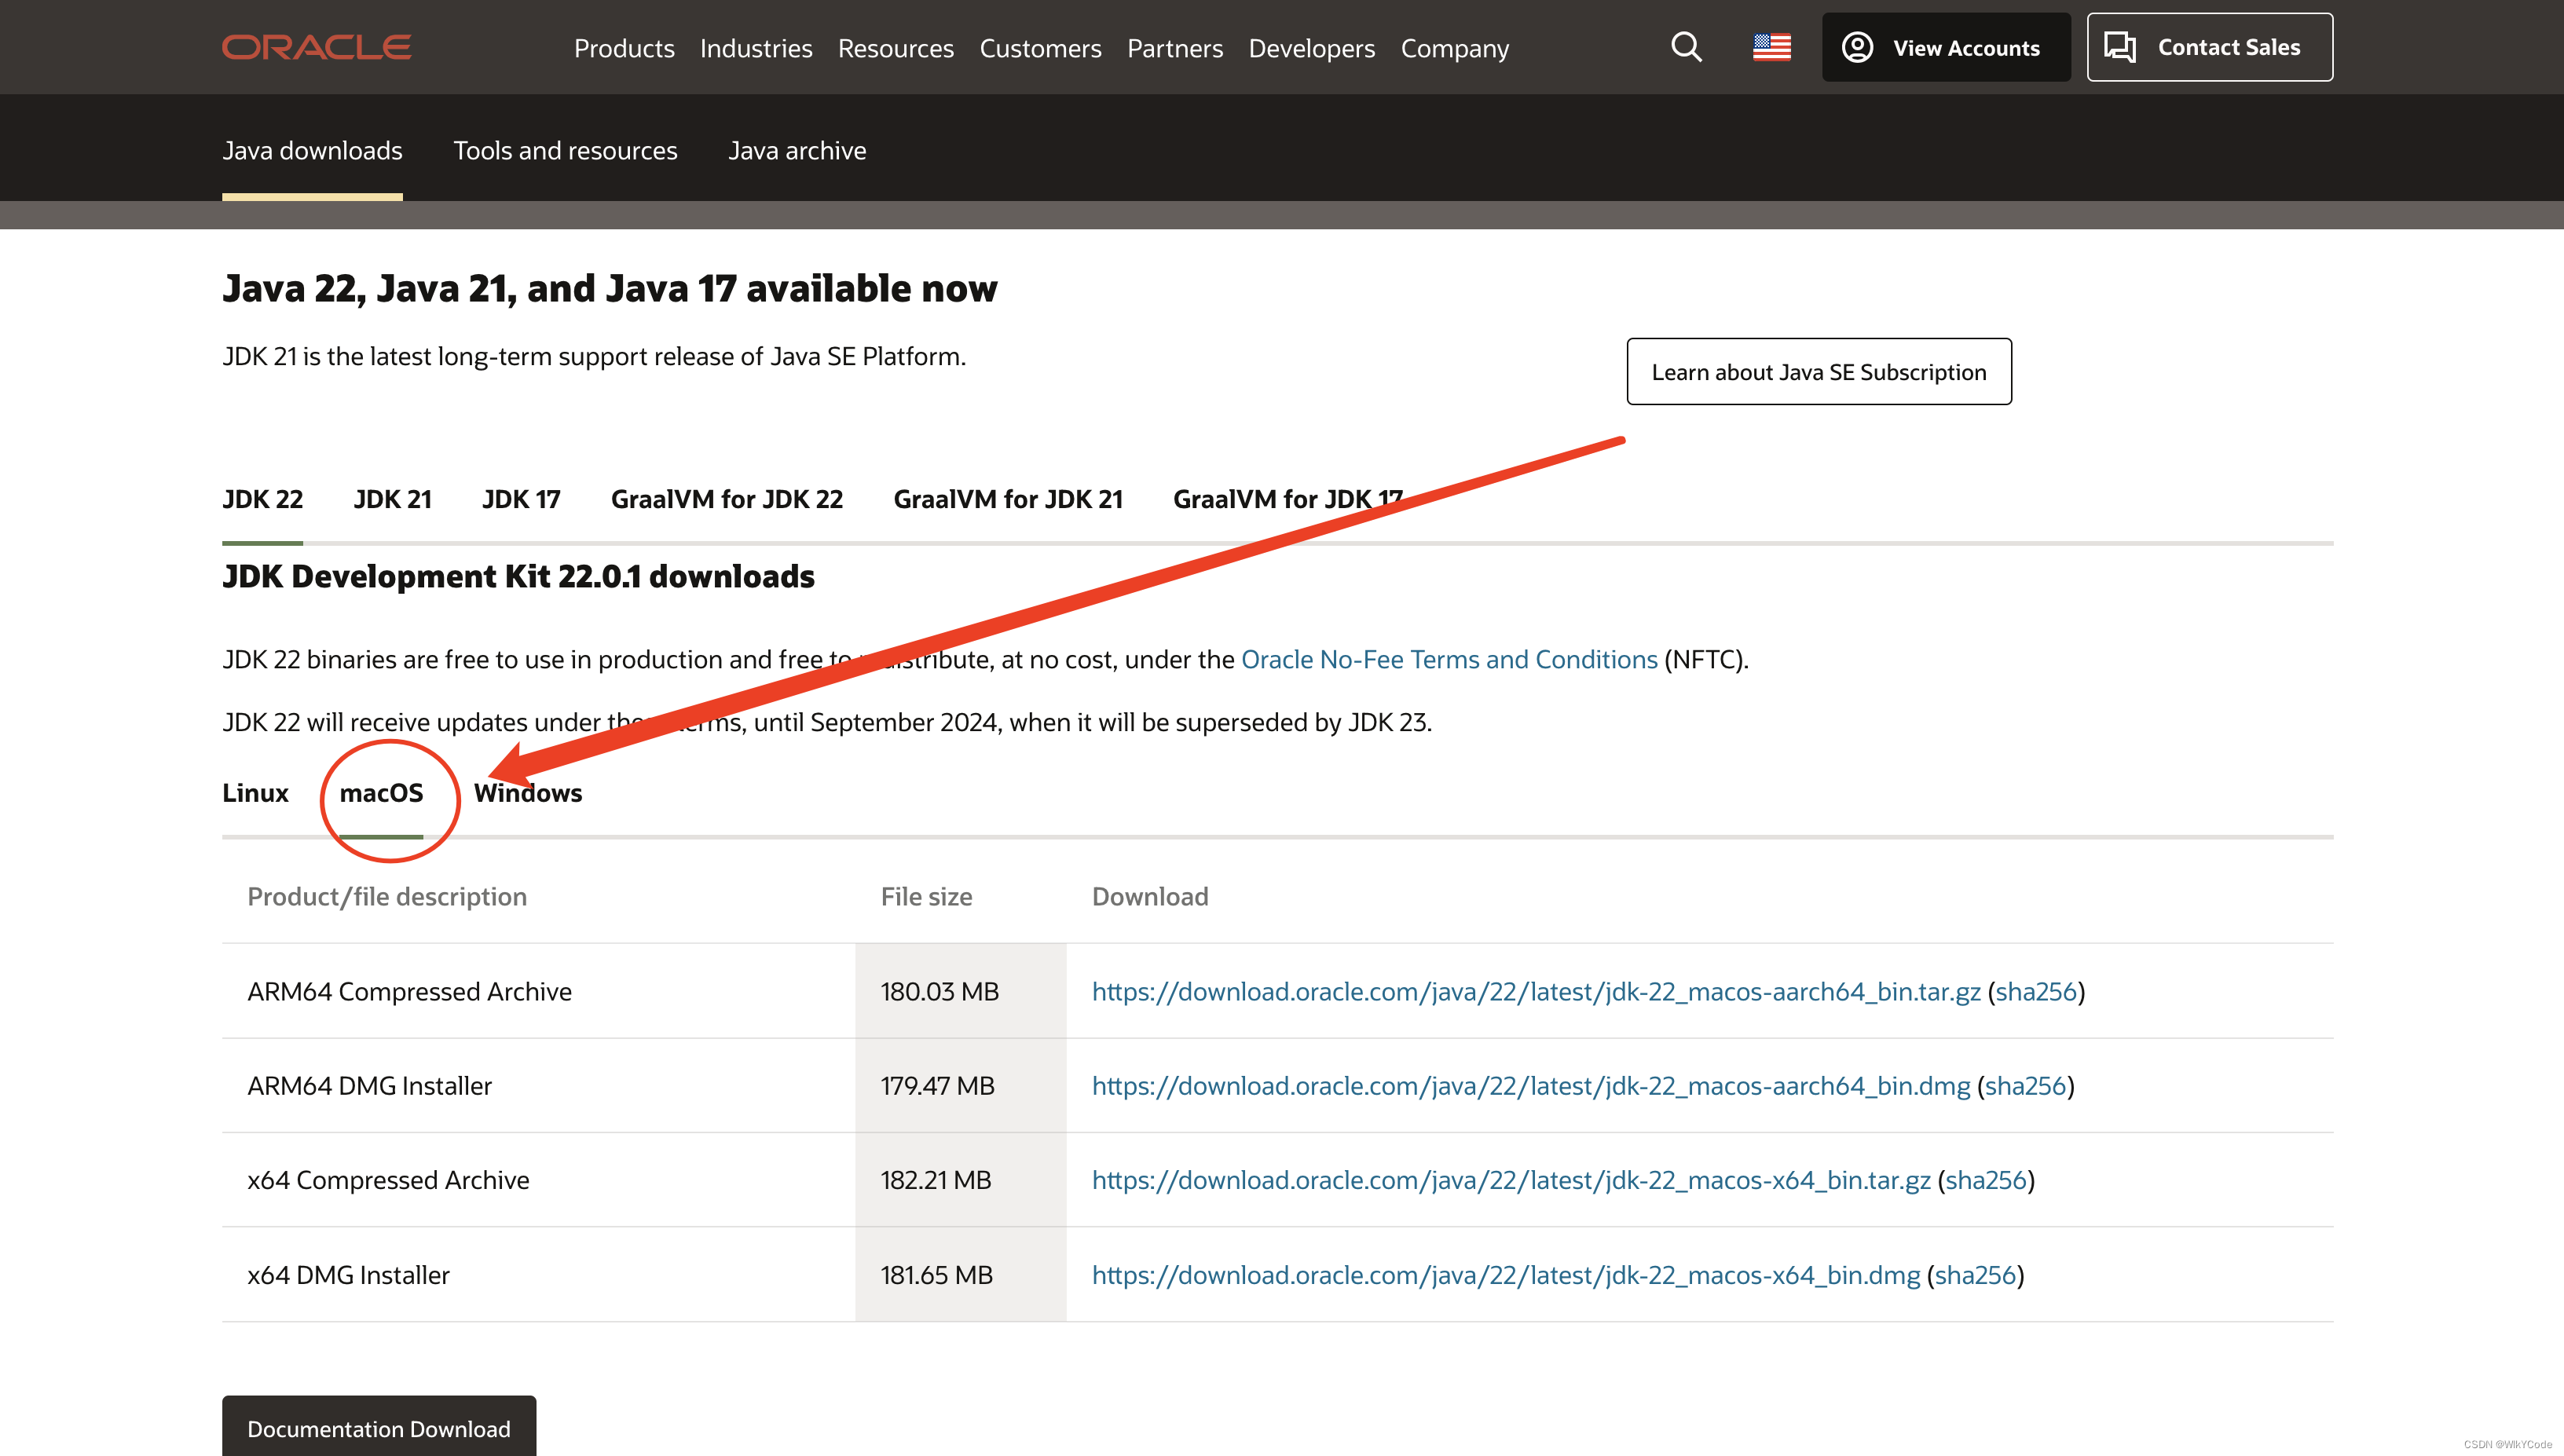Open the Company menu

(1455, 48)
